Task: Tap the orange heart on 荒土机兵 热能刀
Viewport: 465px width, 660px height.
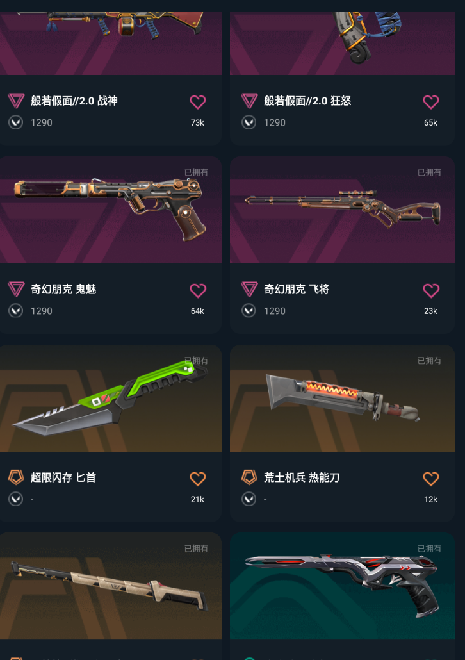Action: click(x=430, y=479)
